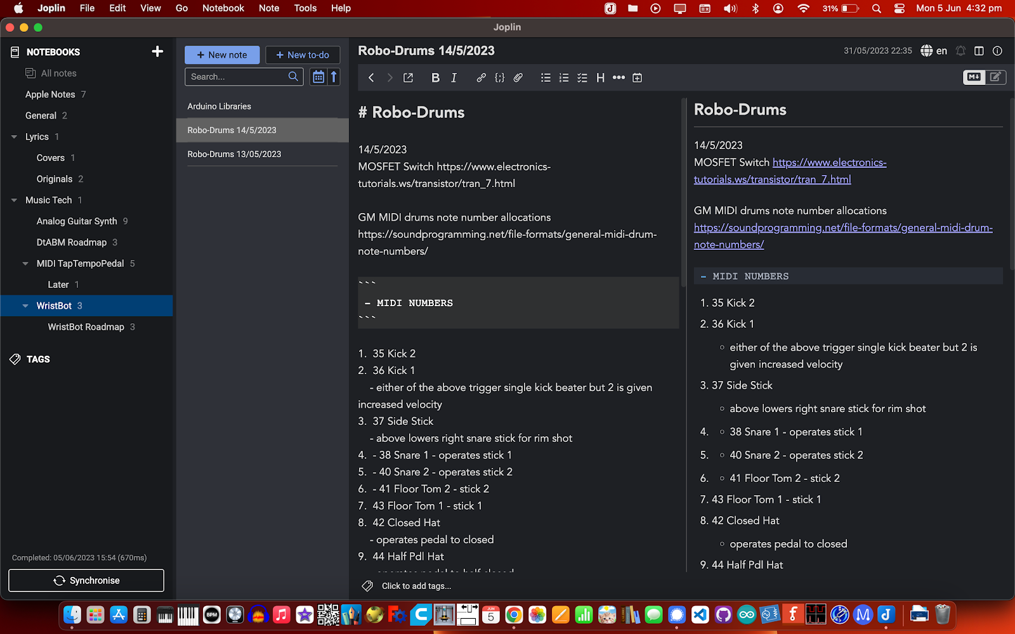Insert date time icon
The image size is (1015, 634).
pos(638,77)
